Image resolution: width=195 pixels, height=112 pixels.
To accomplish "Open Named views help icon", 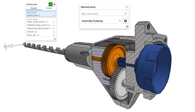I will (127, 26).
